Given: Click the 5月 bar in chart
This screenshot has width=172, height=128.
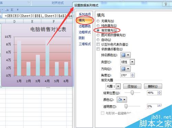Looking at the screenshot, I should (57, 69).
